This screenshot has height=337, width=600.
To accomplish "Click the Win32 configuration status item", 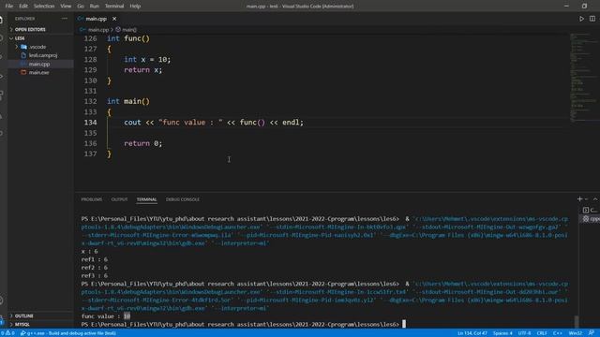I will 575,333.
